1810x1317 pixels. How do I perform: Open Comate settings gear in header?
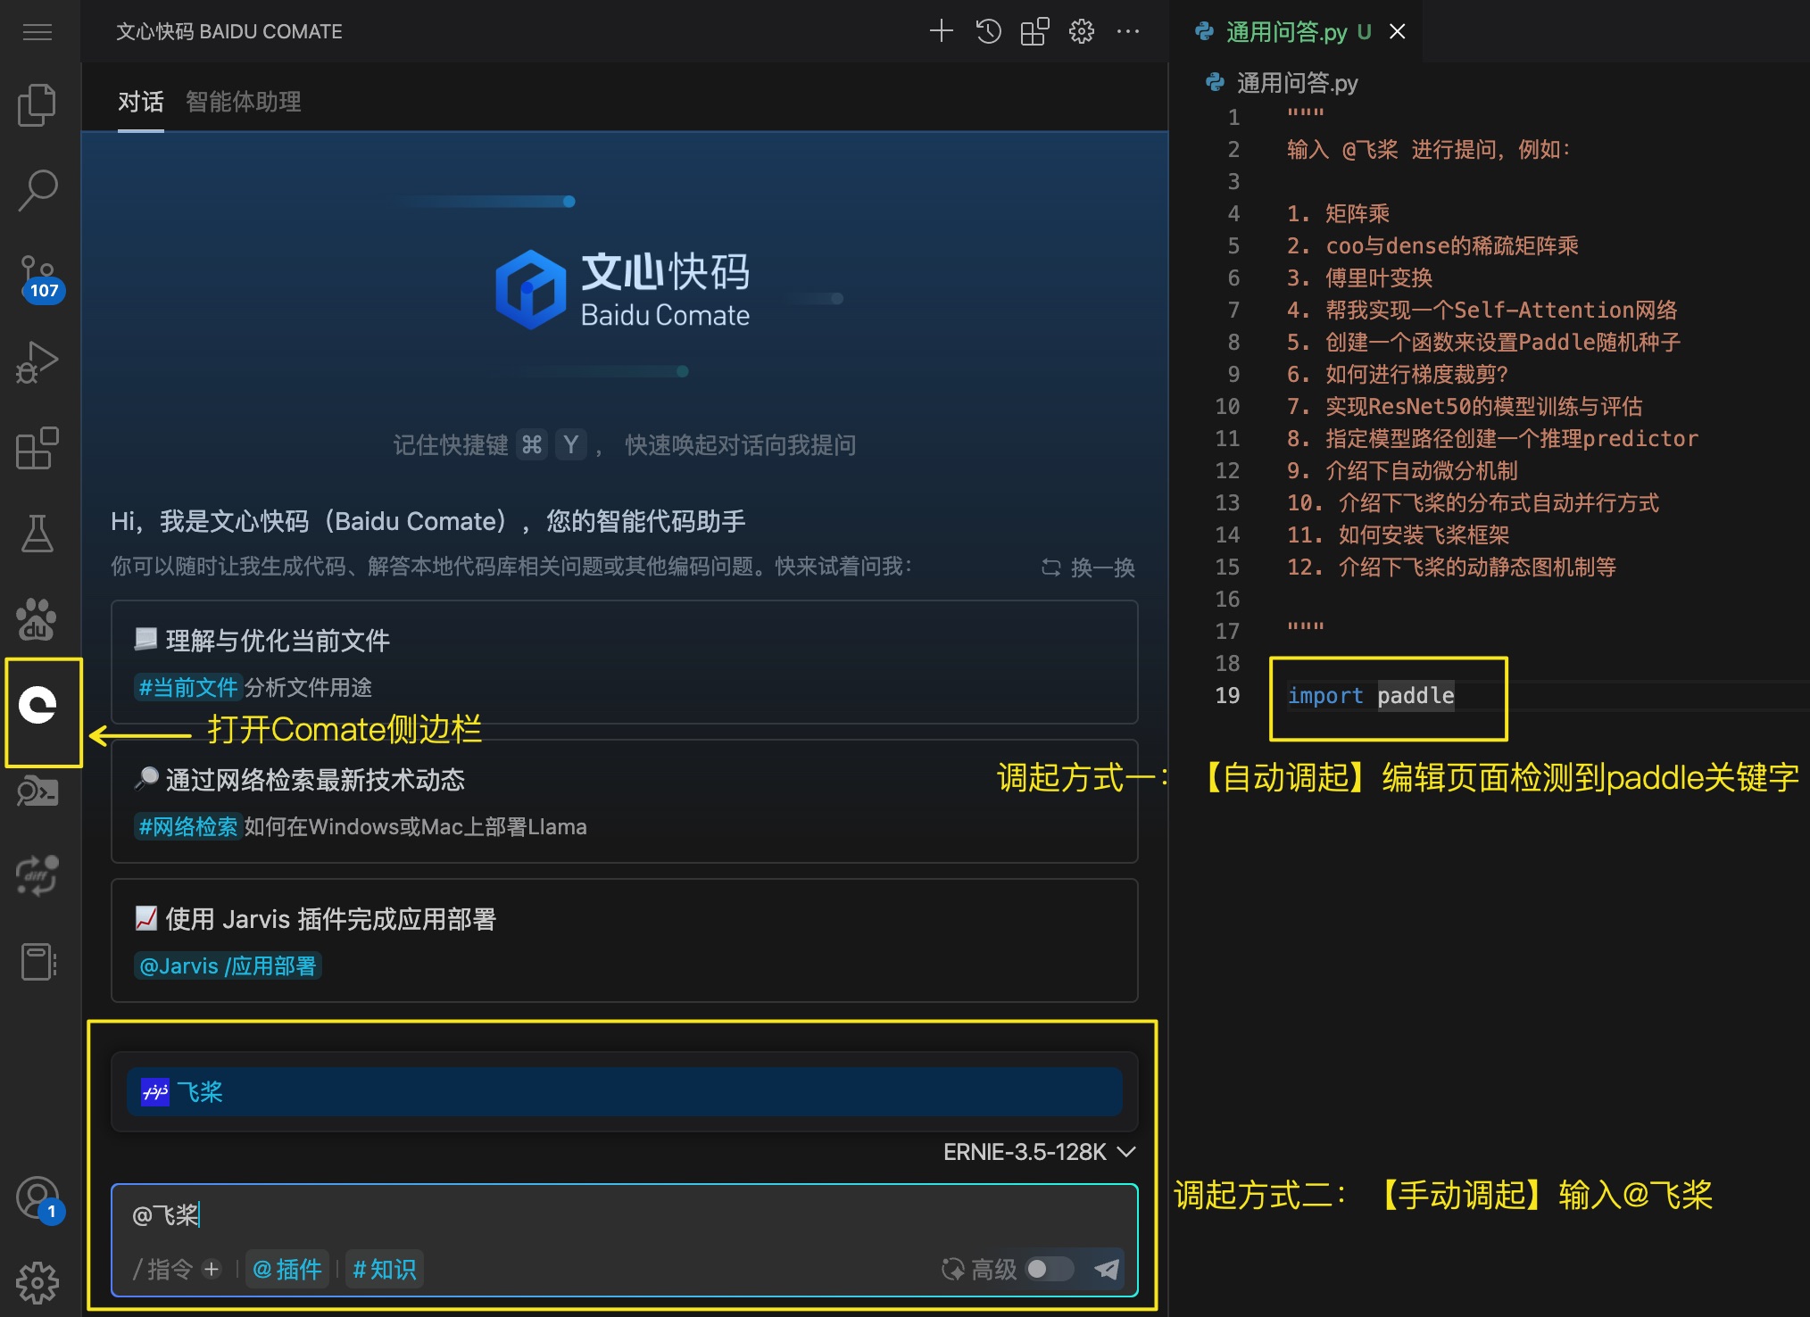point(1081,32)
